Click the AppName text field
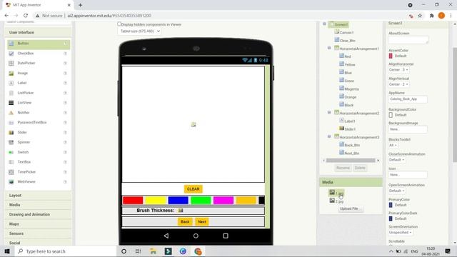Viewport: 457px width, 257px height. (408, 99)
